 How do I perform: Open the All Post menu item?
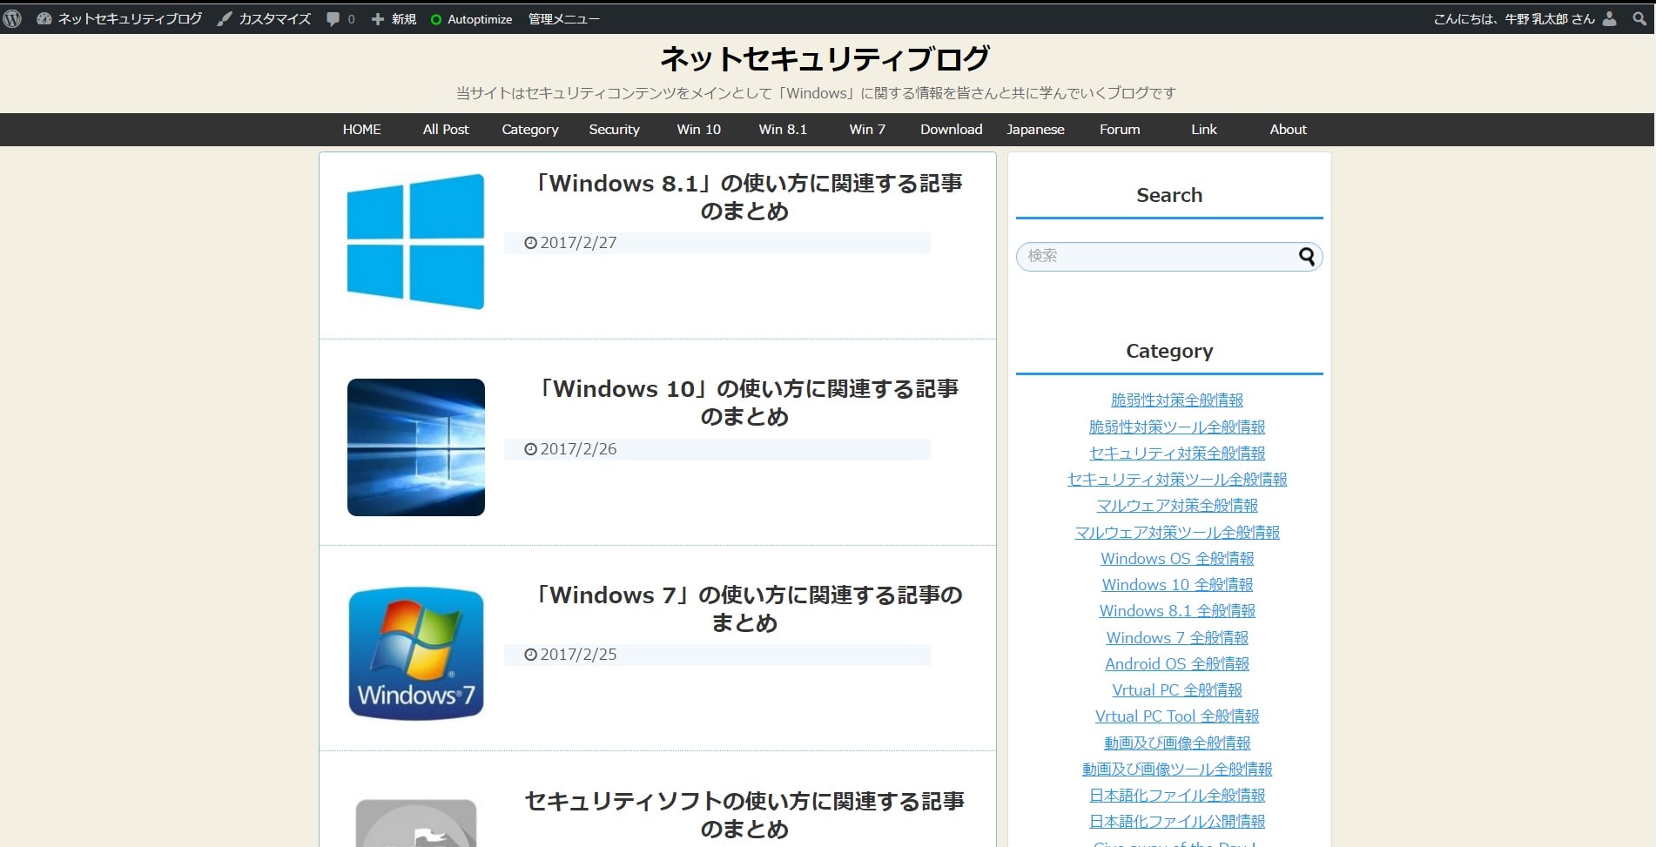click(446, 129)
